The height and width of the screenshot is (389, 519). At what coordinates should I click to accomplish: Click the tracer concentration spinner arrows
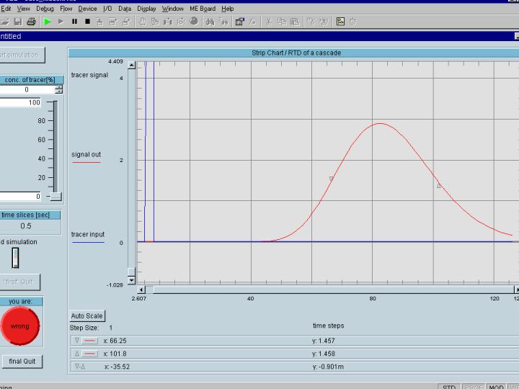(59, 90)
